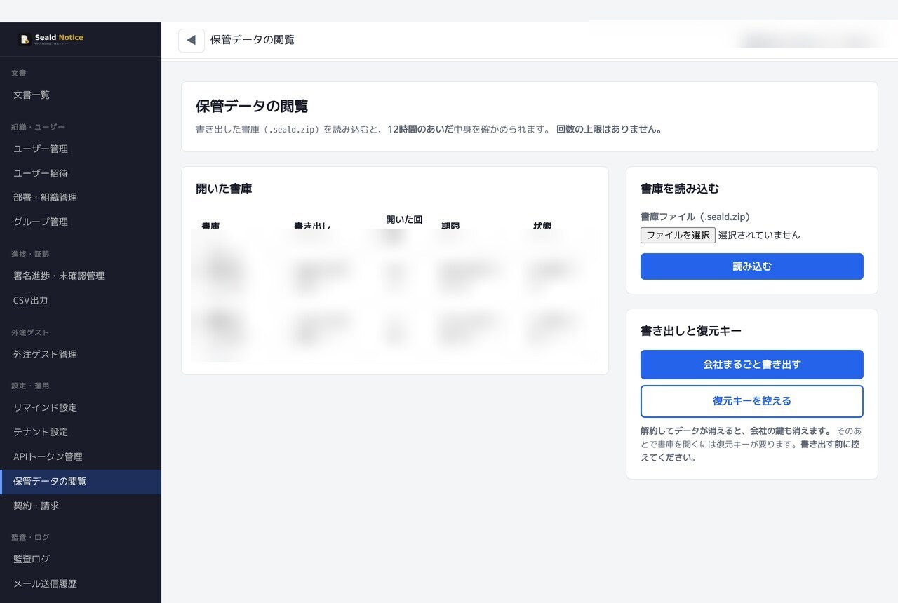The image size is (898, 603).
Task: Open 文書一覧 in the sidebar
Action: coord(81,95)
